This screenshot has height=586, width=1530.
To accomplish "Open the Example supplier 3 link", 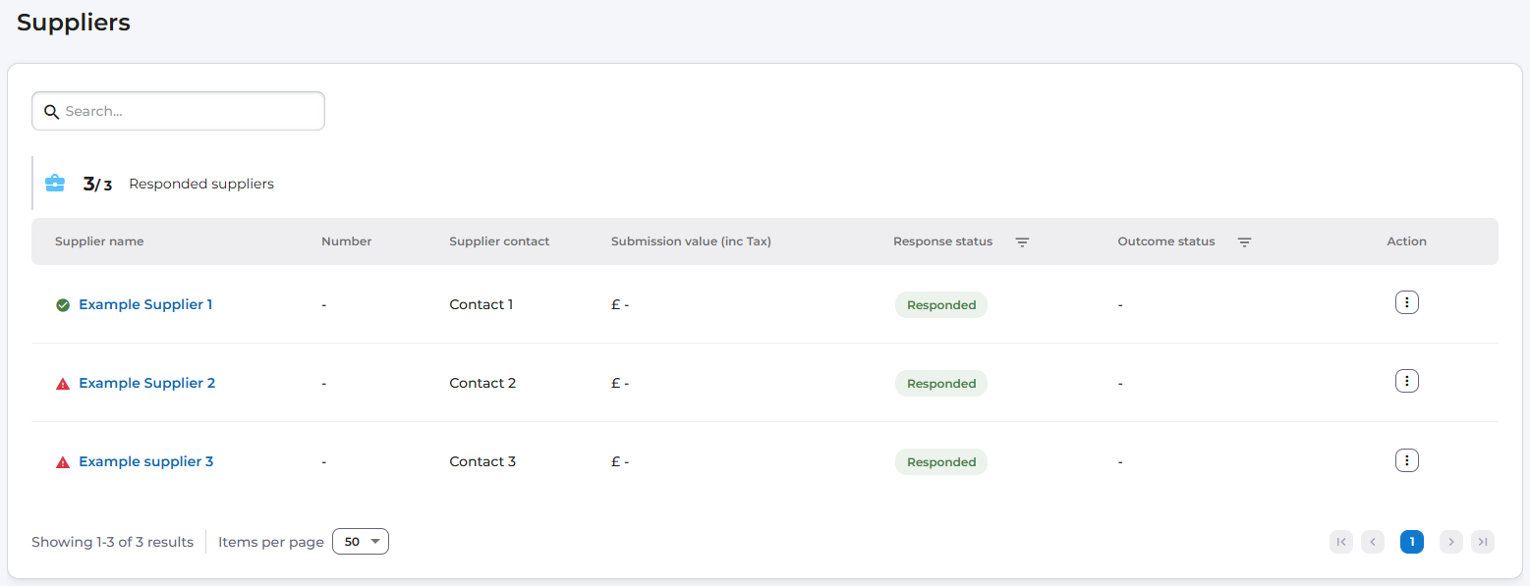I will [145, 461].
